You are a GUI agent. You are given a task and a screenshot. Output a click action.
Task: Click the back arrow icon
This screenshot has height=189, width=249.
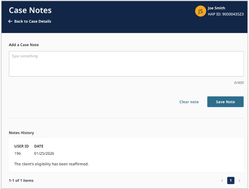pos(10,22)
